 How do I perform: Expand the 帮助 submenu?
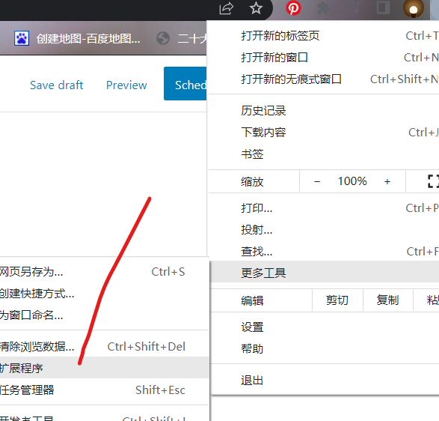coord(324,349)
